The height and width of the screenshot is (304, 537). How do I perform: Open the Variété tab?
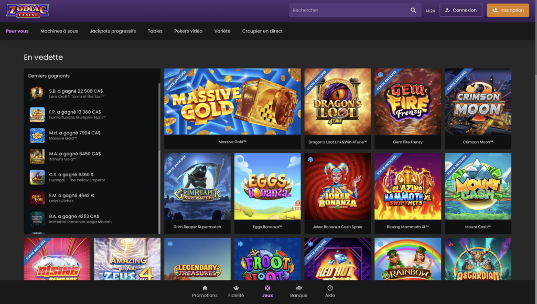[222, 31]
